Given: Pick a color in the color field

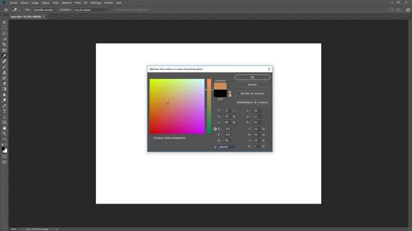Looking at the screenshot, I should click(x=177, y=107).
